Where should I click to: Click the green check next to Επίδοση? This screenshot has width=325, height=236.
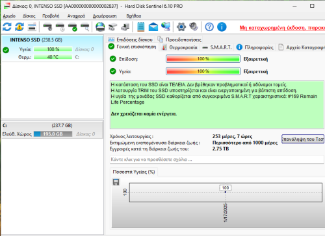tap(113, 59)
